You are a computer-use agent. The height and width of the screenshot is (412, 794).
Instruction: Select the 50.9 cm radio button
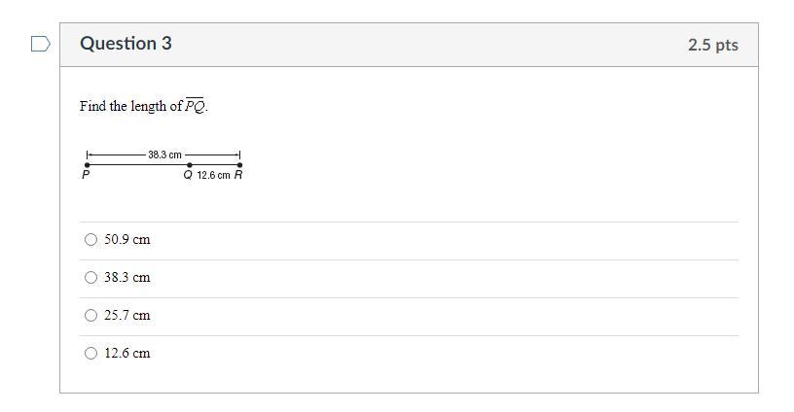tap(91, 239)
